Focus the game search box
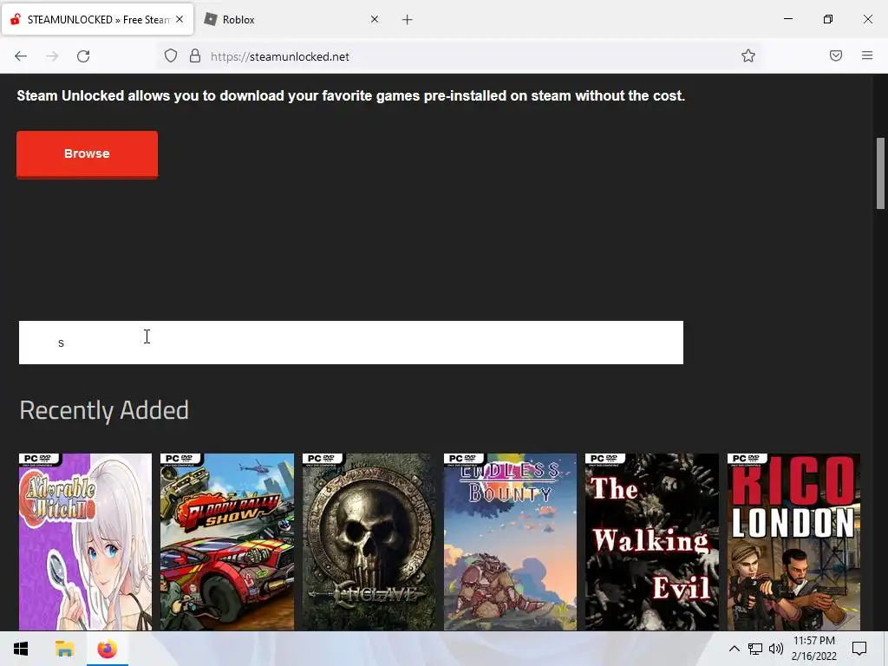The height and width of the screenshot is (666, 888). 351,343
